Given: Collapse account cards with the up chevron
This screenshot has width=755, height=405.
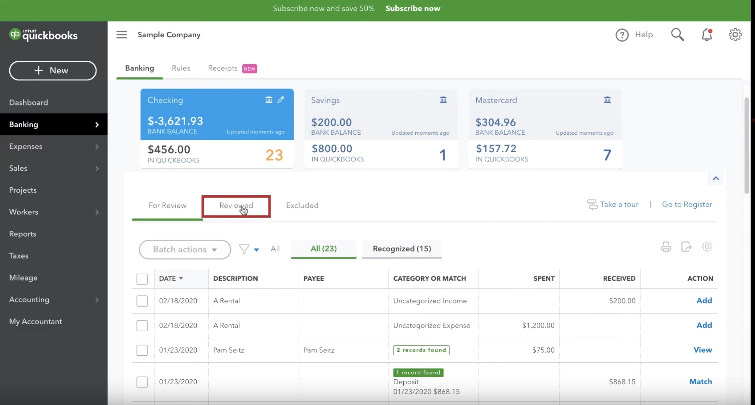Looking at the screenshot, I should click(x=716, y=178).
